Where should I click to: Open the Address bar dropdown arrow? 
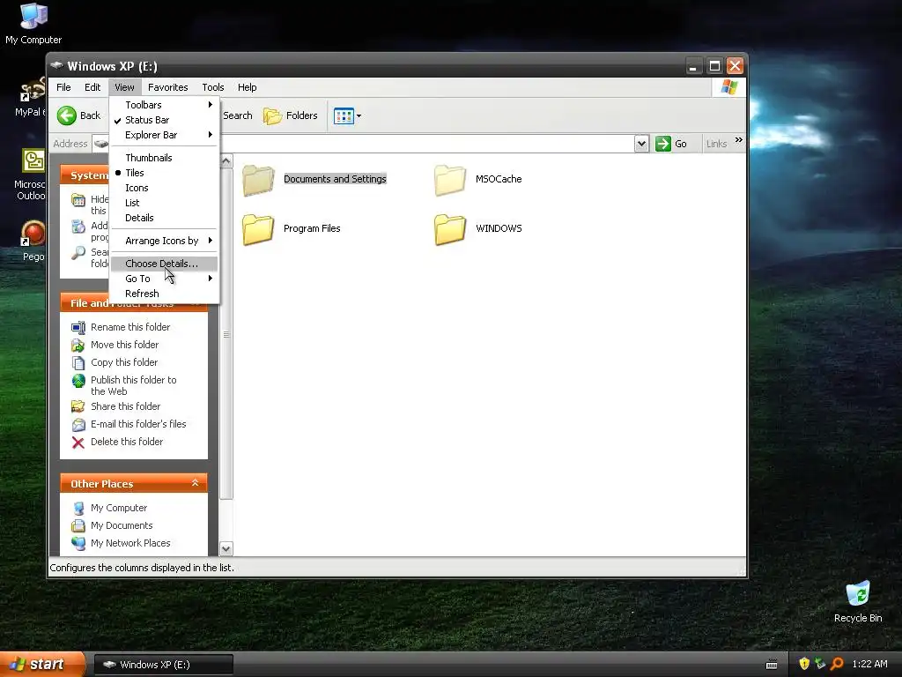point(641,144)
